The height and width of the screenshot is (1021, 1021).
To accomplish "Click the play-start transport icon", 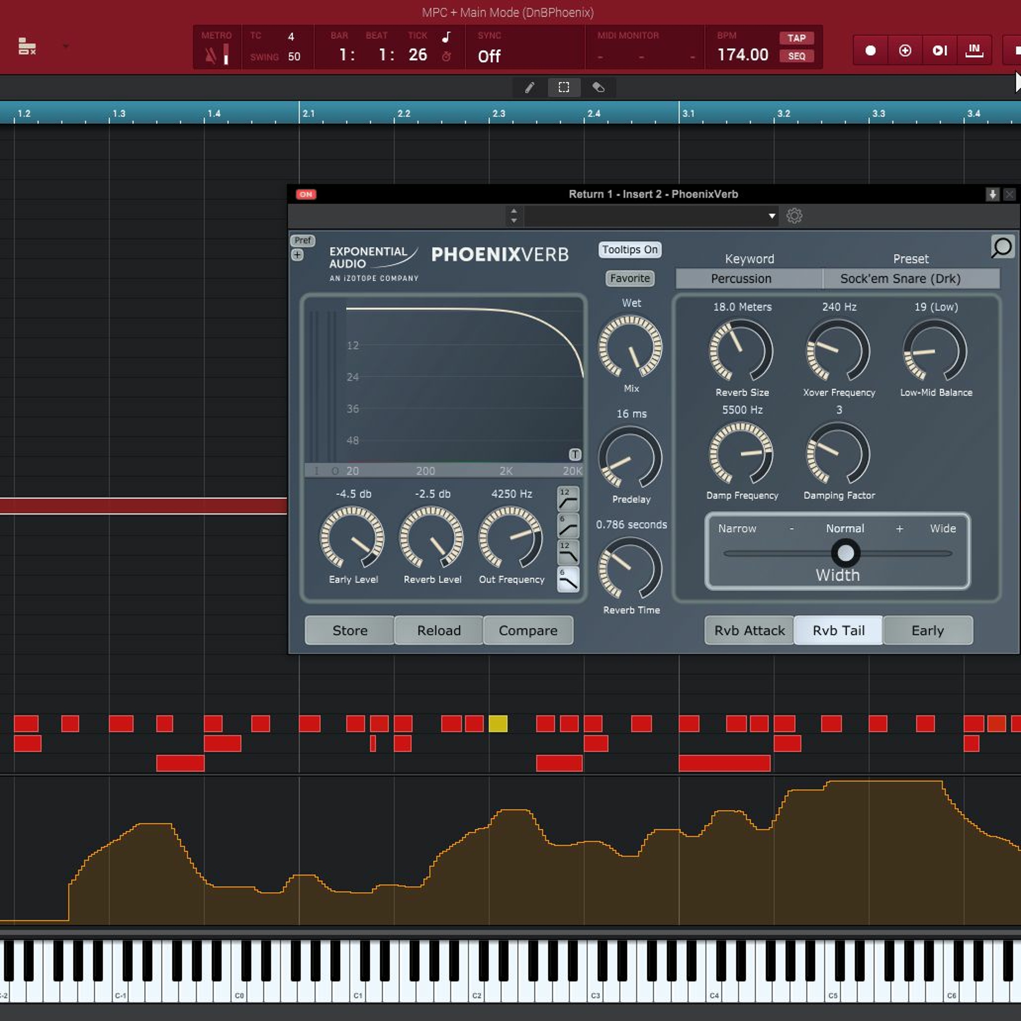I will pos(940,51).
